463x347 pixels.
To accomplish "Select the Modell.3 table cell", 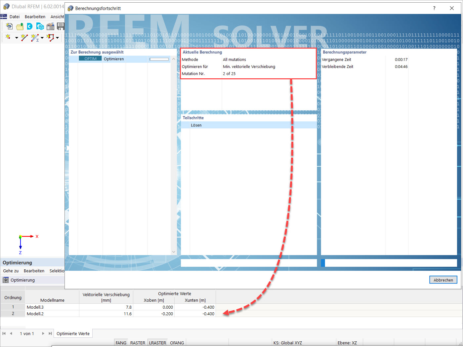I will pos(52,307).
